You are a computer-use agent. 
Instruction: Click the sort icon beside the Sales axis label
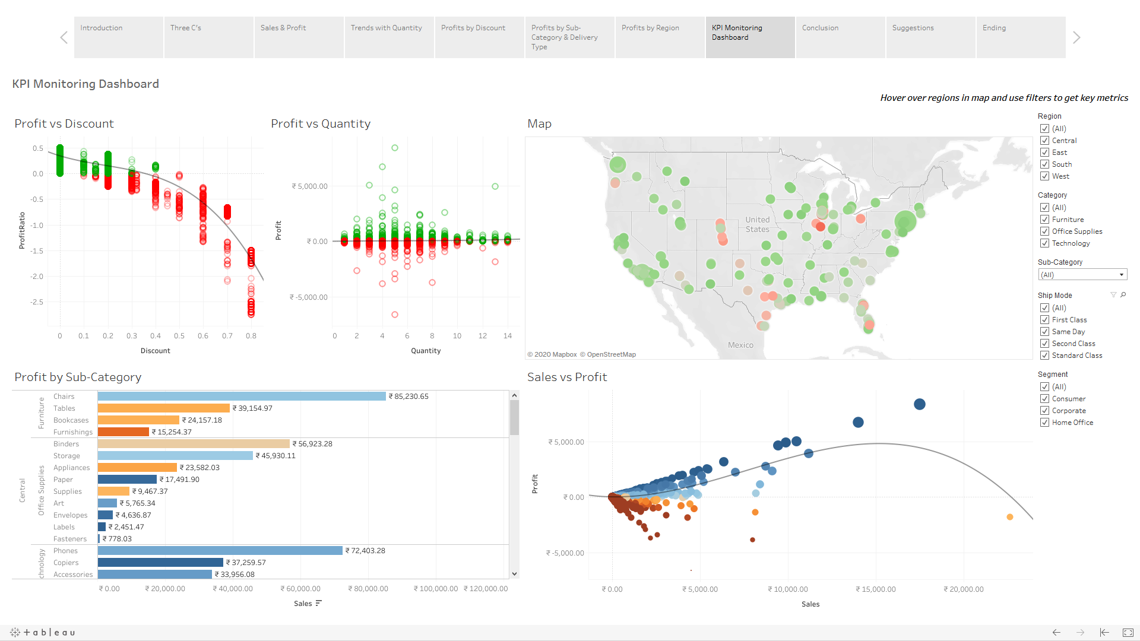point(319,603)
